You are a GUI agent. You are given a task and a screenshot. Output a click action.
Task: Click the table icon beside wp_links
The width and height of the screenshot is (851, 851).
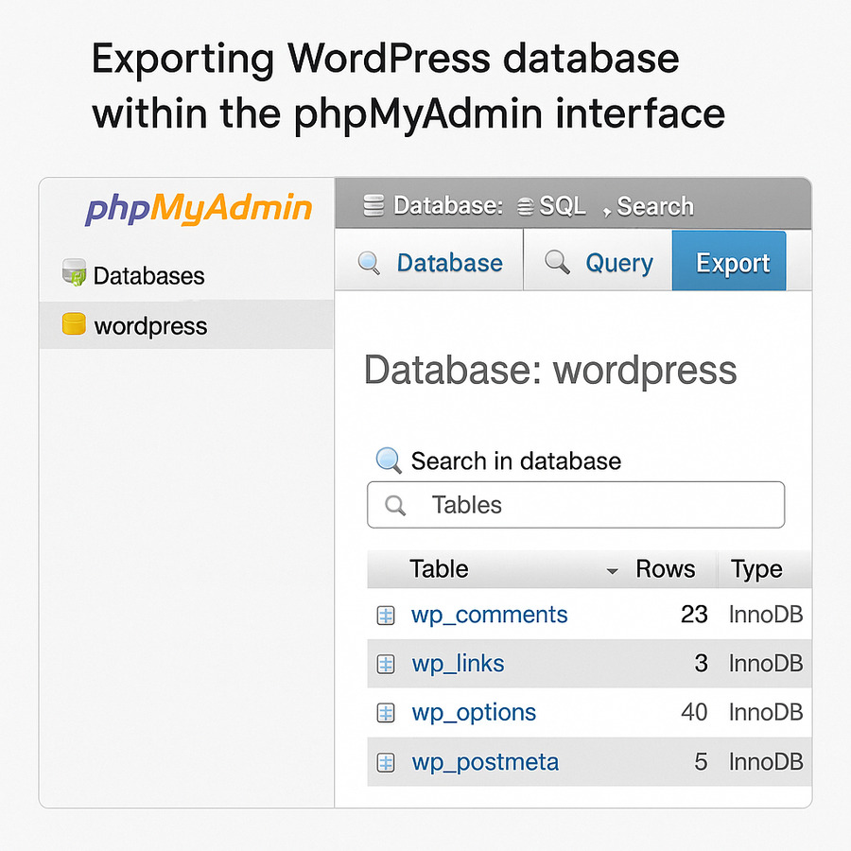(x=386, y=664)
